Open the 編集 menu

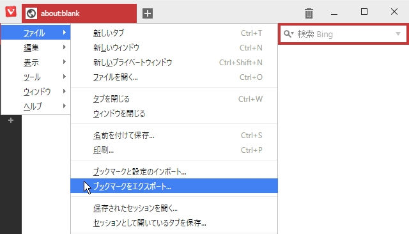point(36,47)
